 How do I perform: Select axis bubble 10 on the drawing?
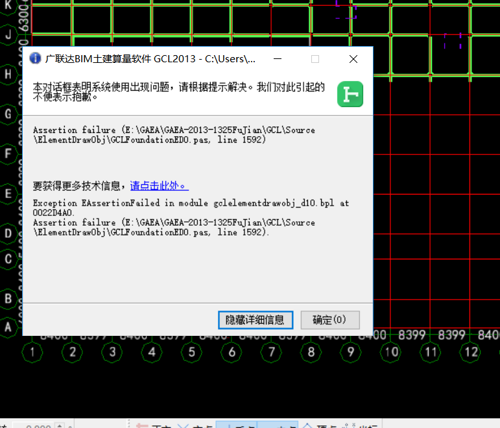(x=391, y=352)
